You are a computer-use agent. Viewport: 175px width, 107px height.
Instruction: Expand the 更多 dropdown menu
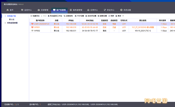(119, 16)
